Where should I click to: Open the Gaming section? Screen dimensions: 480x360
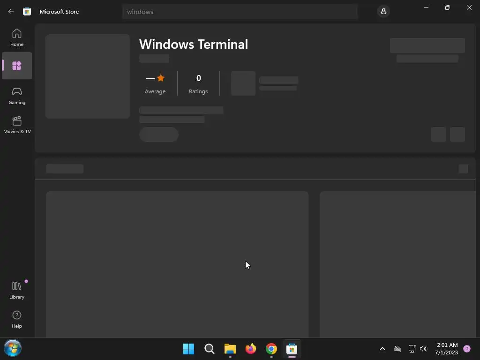tap(17, 96)
